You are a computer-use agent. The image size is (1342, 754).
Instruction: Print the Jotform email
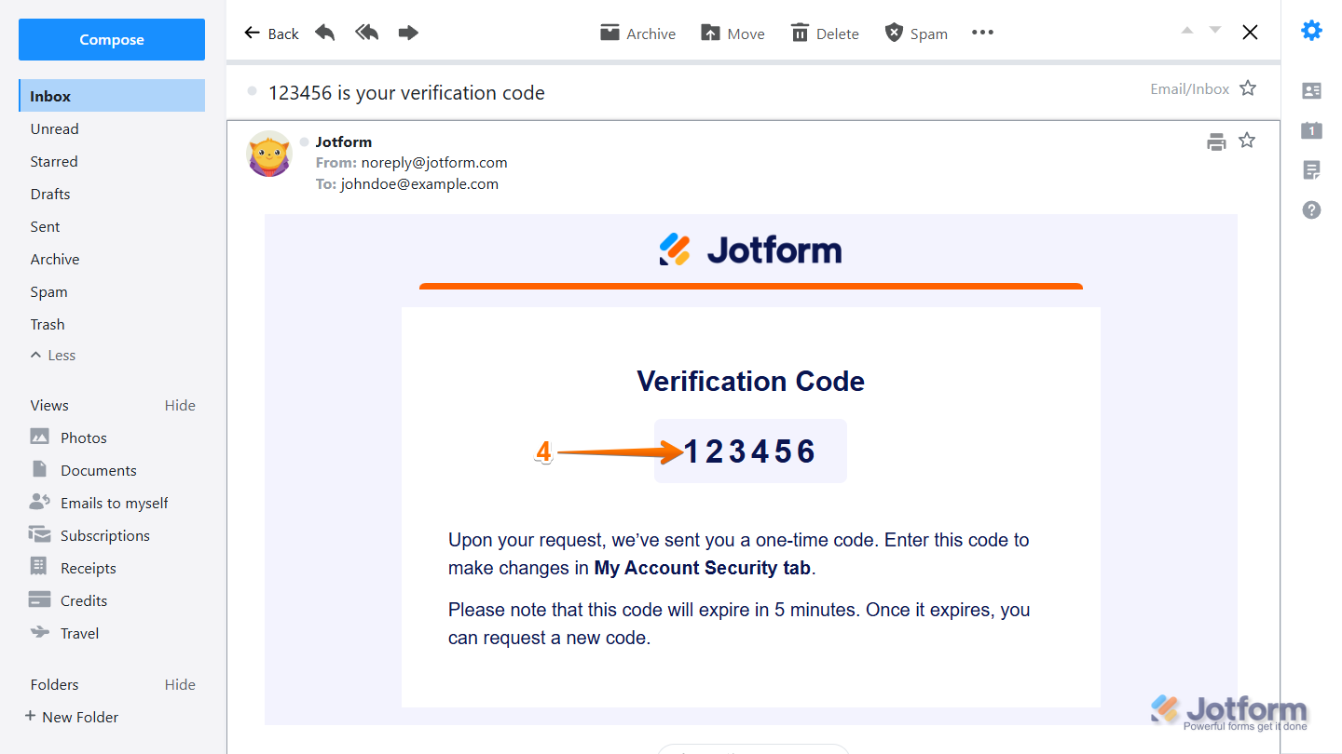(1216, 141)
